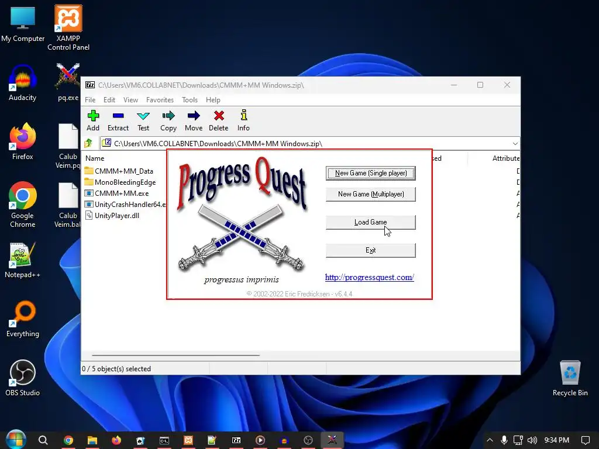The height and width of the screenshot is (449, 599).
Task: Click the My Computer desktop icon
Action: [23, 18]
